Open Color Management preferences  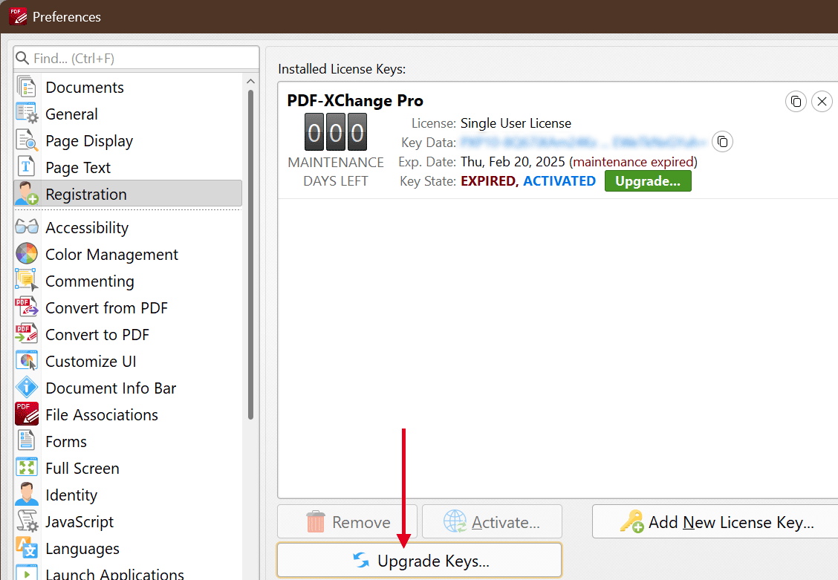coord(128,254)
